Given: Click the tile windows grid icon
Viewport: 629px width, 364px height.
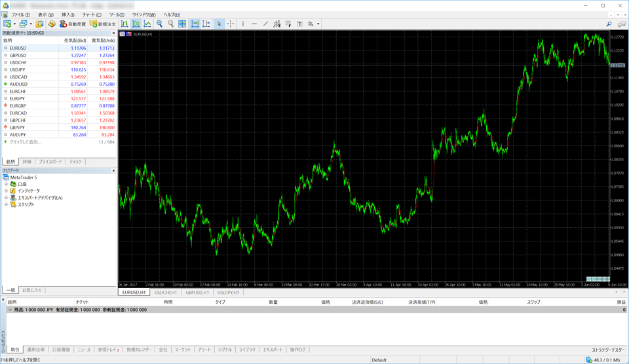Looking at the screenshot, I should click(x=183, y=24).
